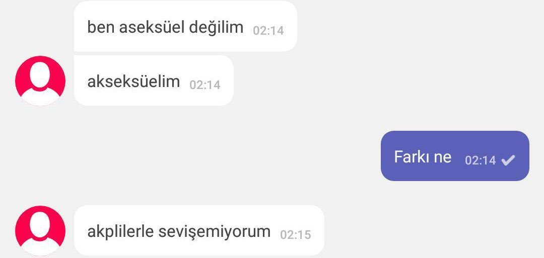
Task: Click the word "ben" in the first message
Action: click(x=101, y=27)
